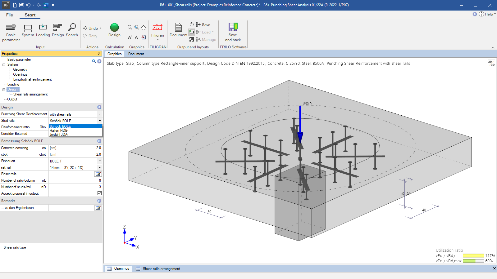Open Punching Shear Reinforcement dropdown
This screenshot has height=279, width=497.
(100, 114)
